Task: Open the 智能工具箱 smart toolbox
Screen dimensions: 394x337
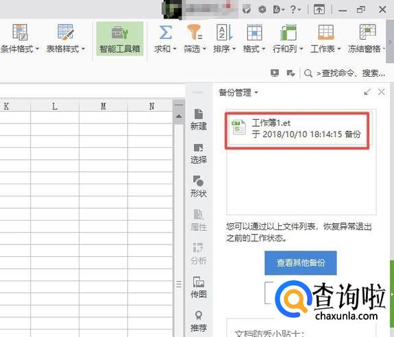Action: pyautogui.click(x=120, y=38)
